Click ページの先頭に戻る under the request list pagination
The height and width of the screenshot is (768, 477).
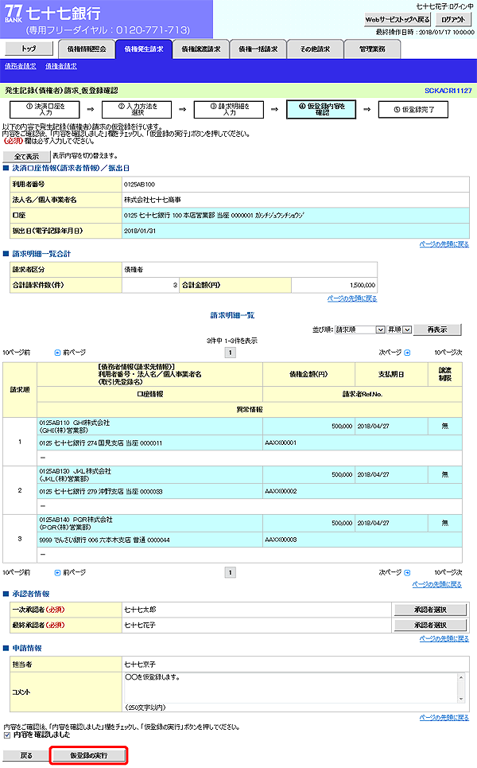(x=437, y=585)
